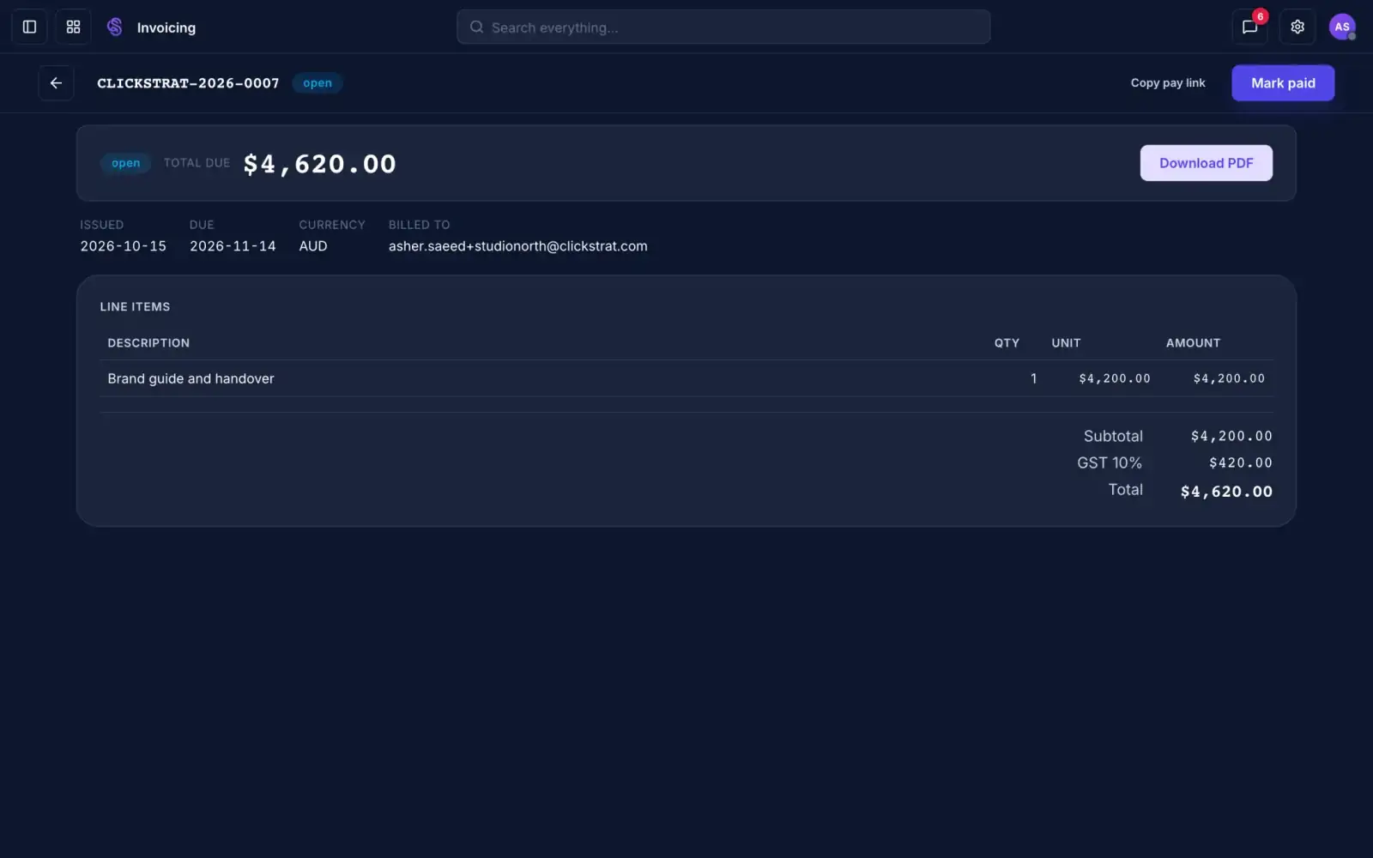This screenshot has width=1373, height=858.
Task: Click the quantity 1 cell
Action: coord(1033,378)
